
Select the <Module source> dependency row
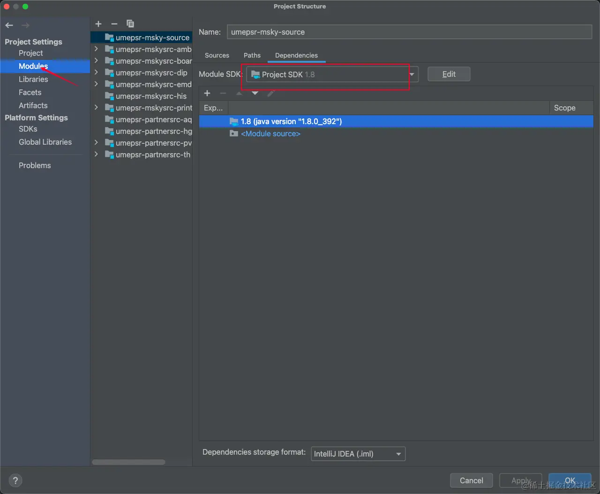pyautogui.click(x=396, y=133)
